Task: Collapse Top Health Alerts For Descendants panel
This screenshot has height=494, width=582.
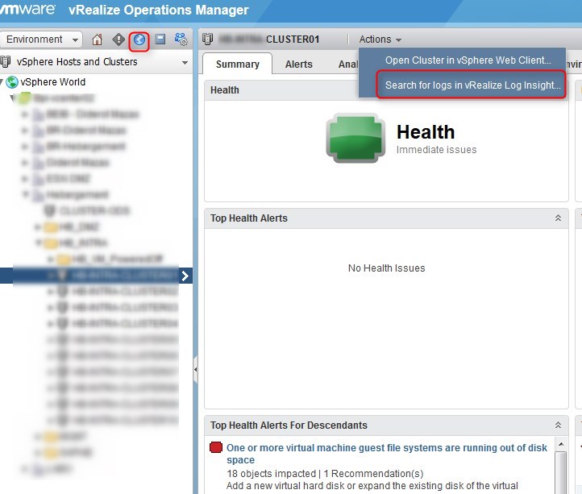Action: (558, 426)
